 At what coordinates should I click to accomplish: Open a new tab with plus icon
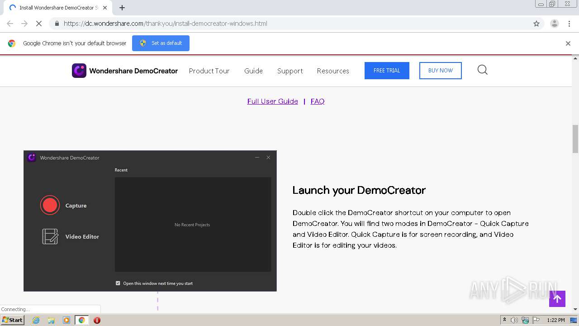122,8
